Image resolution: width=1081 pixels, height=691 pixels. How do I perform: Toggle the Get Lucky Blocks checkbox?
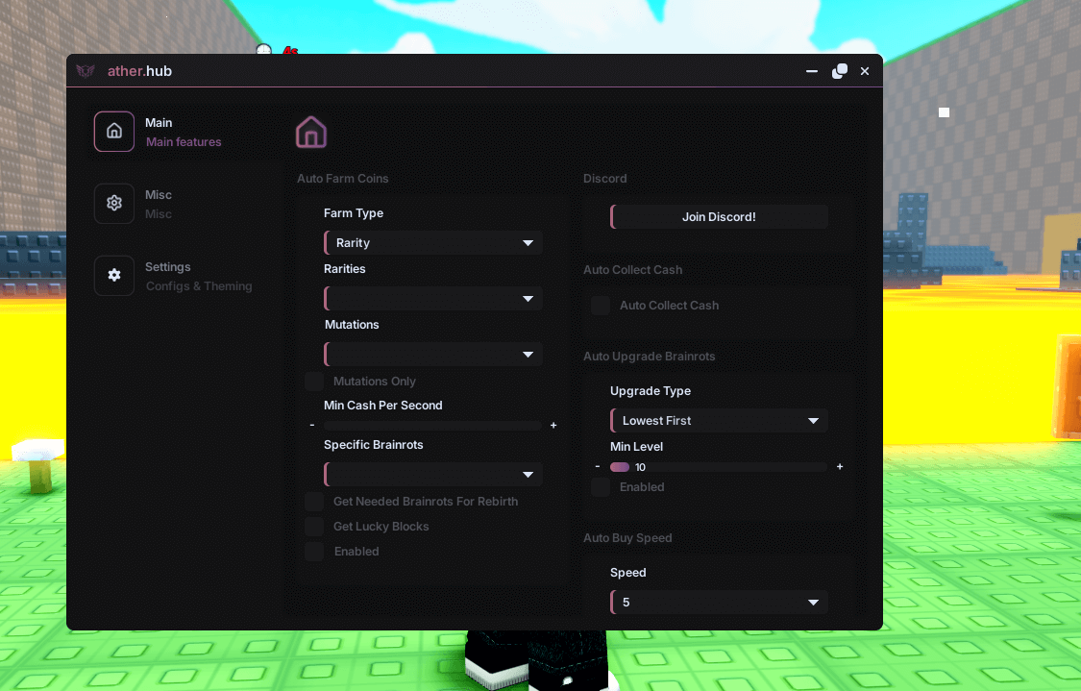(x=314, y=527)
